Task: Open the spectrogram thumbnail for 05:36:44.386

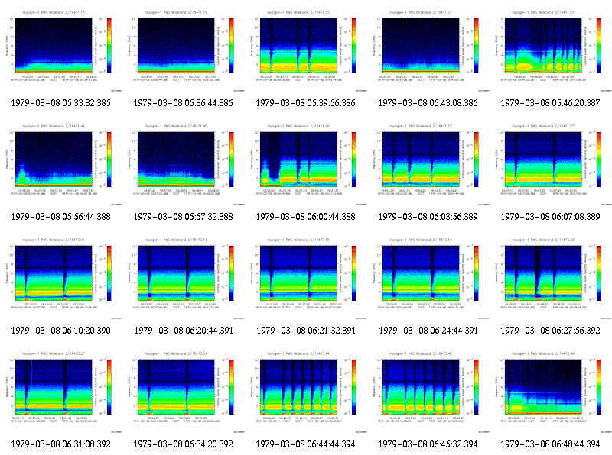Action: coord(184,50)
